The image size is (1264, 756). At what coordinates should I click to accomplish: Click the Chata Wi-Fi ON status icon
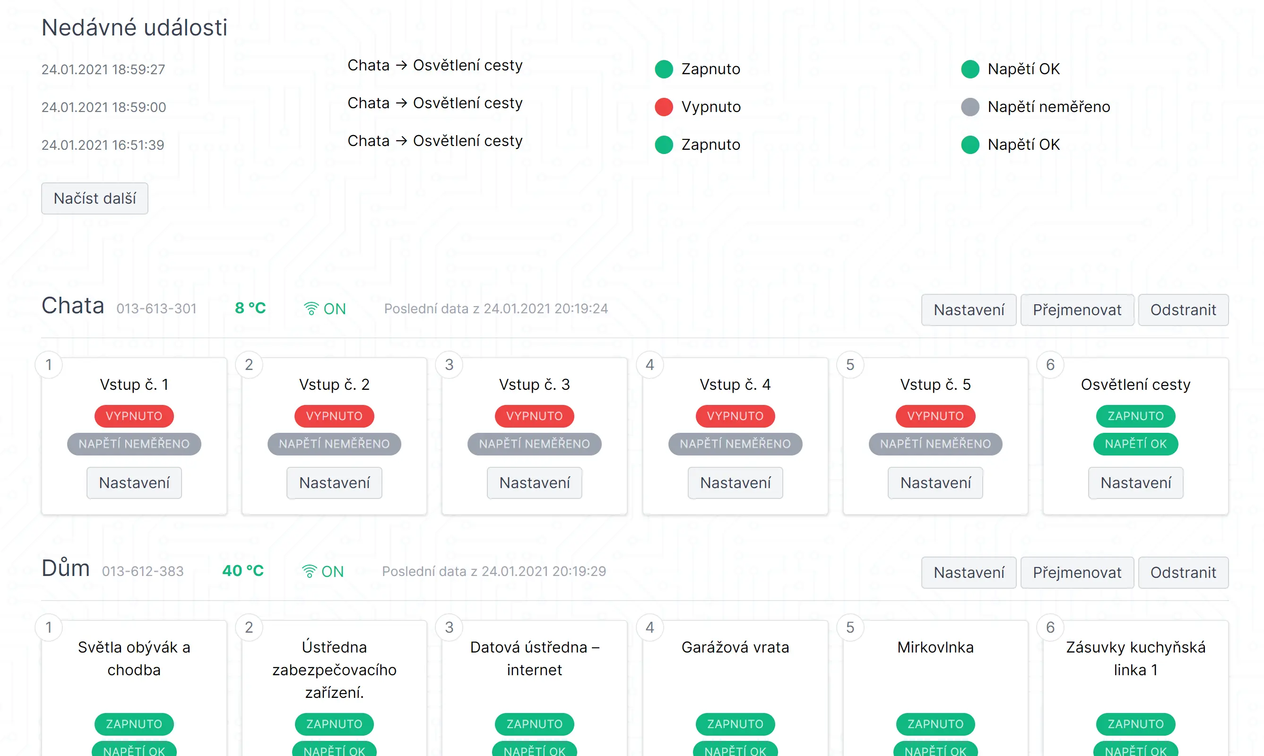(311, 309)
